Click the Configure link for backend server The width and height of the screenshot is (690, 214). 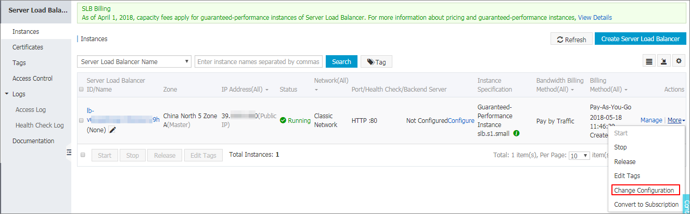click(x=461, y=121)
